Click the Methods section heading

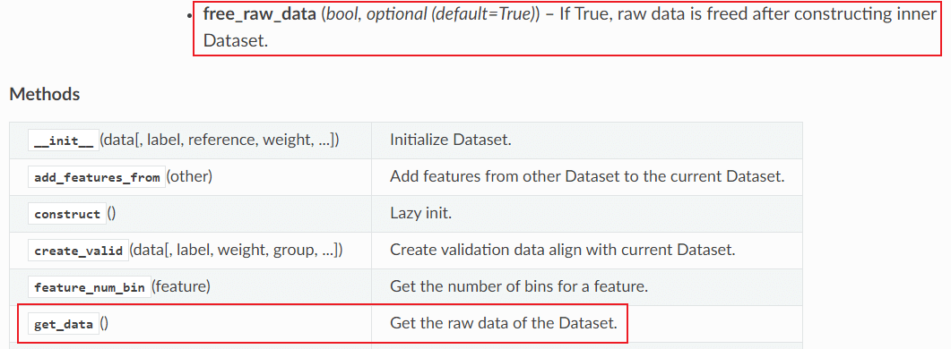(45, 95)
